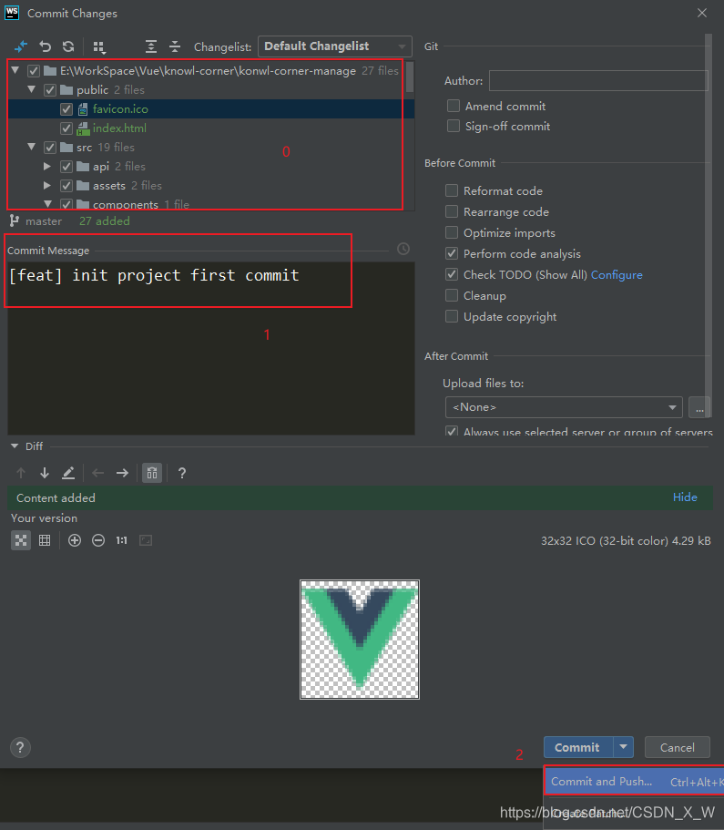724x830 pixels.
Task: Click the rollback (undo) icon
Action: (45, 46)
